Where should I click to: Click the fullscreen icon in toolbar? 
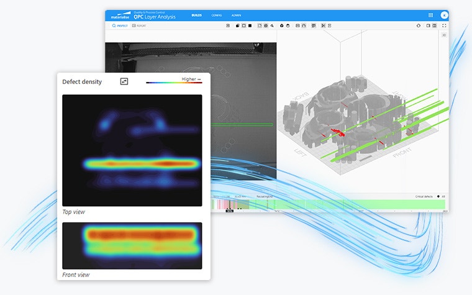(x=444, y=25)
